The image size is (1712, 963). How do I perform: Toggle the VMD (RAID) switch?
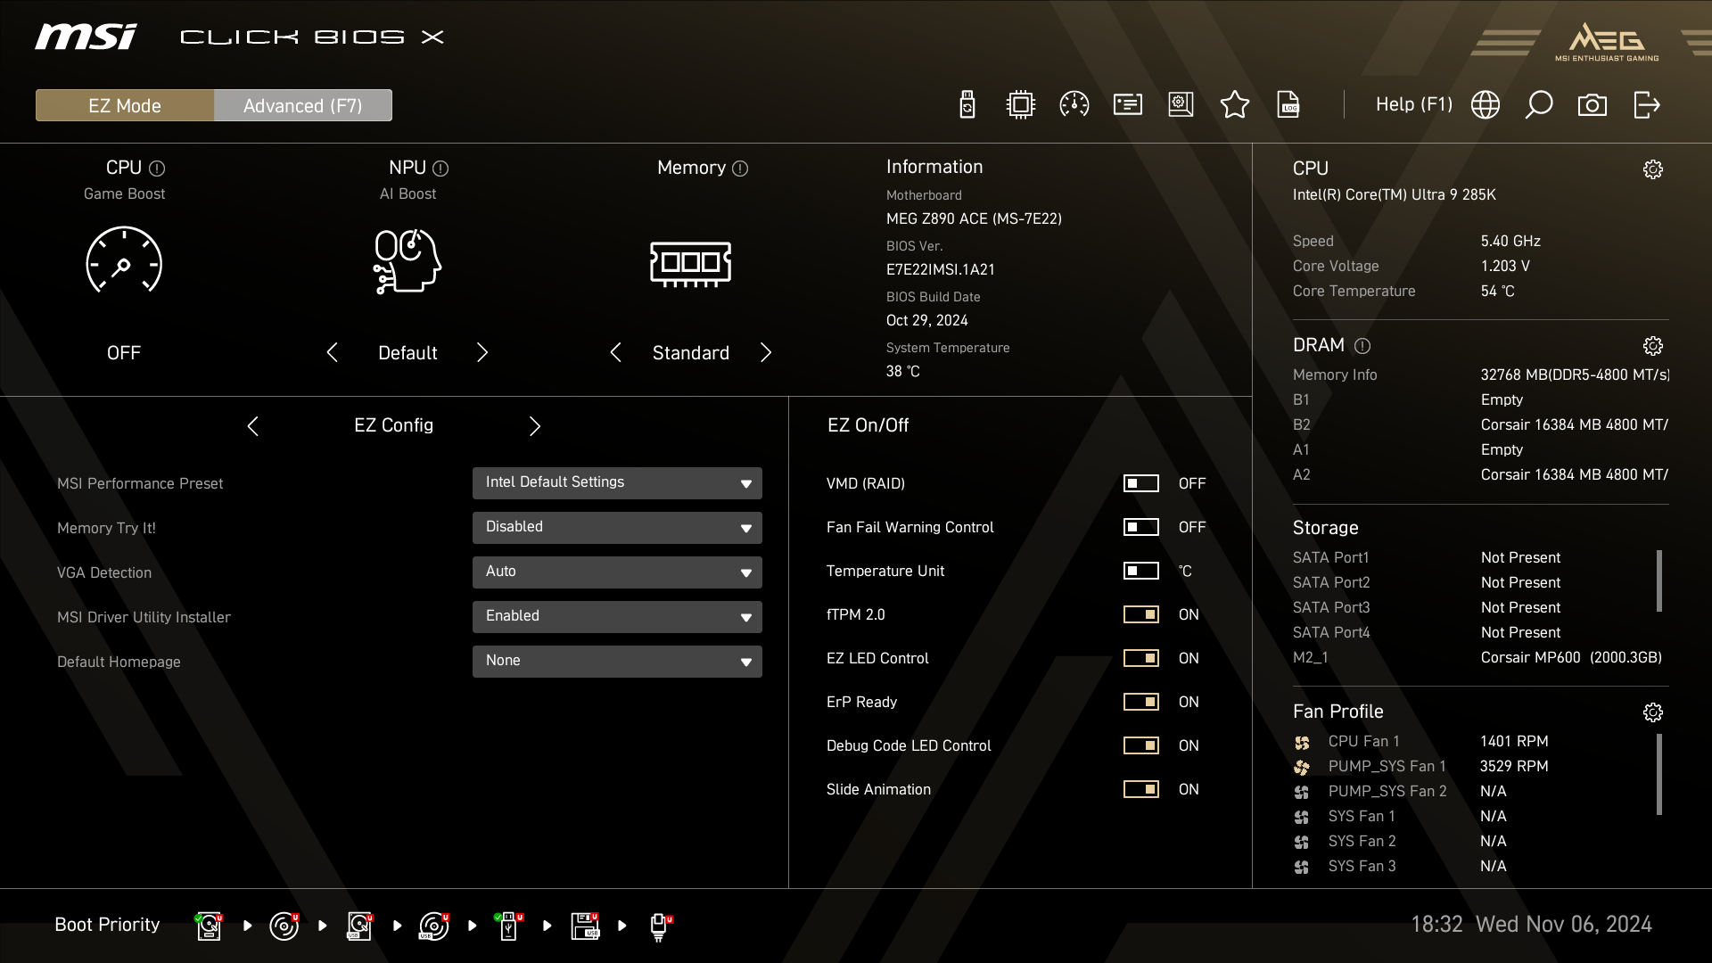(1141, 483)
